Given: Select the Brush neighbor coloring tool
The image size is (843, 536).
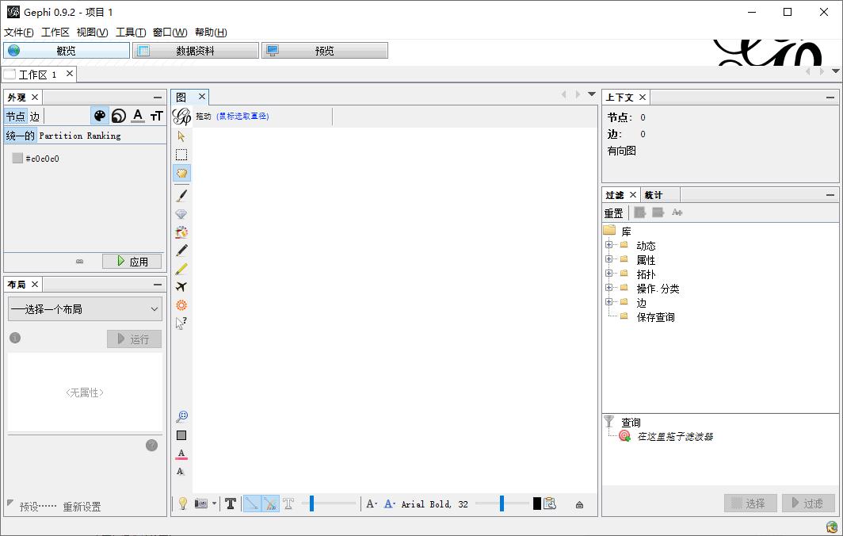Looking at the screenshot, I should (181, 232).
